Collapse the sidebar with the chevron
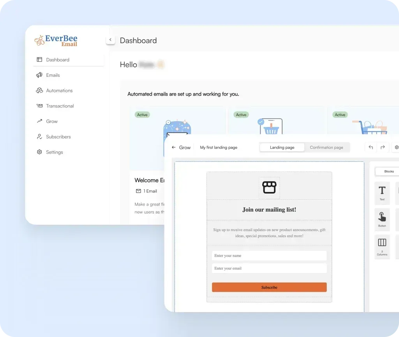The image size is (399, 337). coord(110,39)
